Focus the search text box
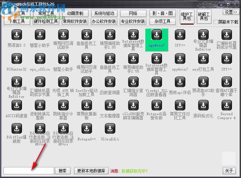 (x=29, y=171)
